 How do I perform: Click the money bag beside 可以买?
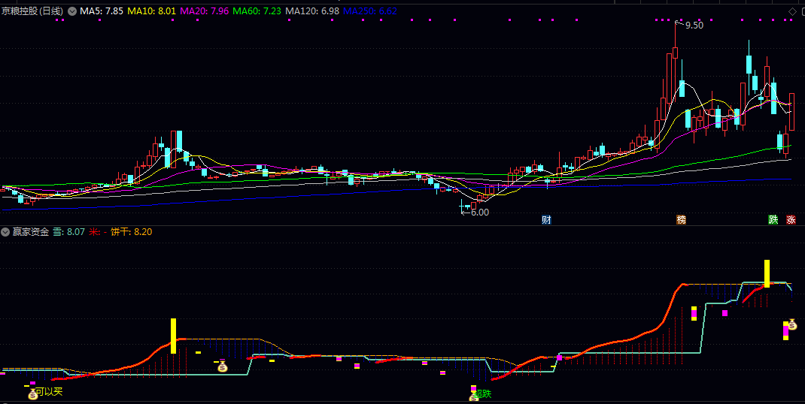click(x=33, y=393)
